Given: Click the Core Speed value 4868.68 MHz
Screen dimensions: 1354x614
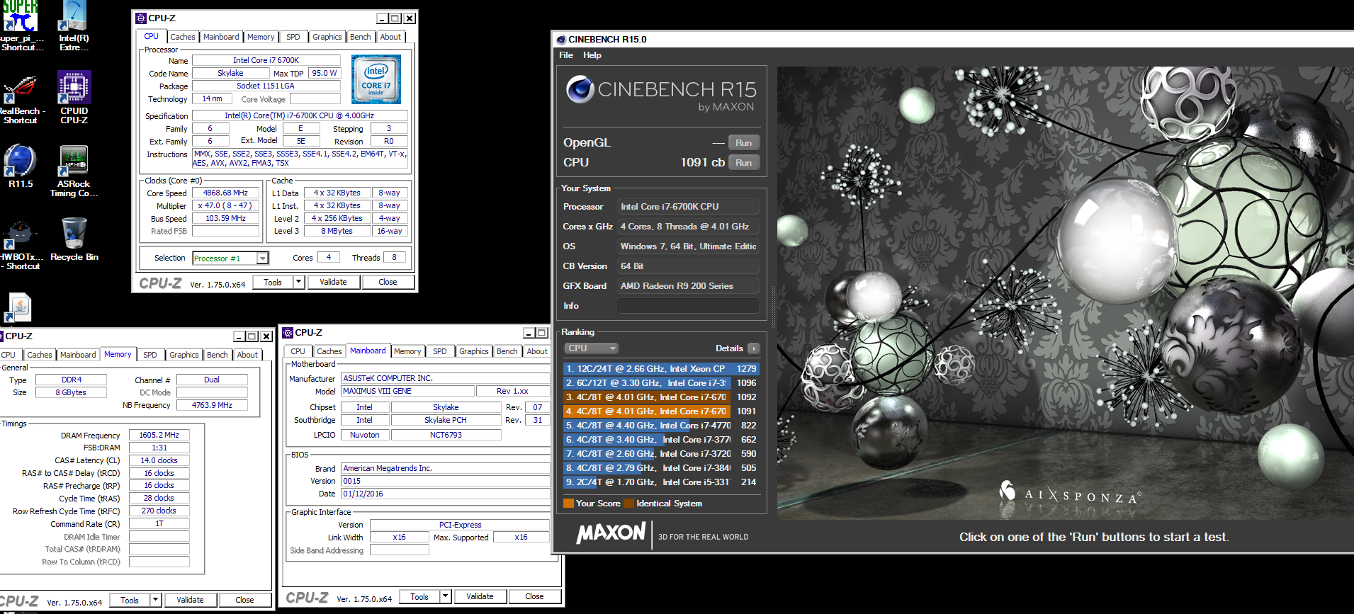Looking at the screenshot, I should tap(225, 193).
